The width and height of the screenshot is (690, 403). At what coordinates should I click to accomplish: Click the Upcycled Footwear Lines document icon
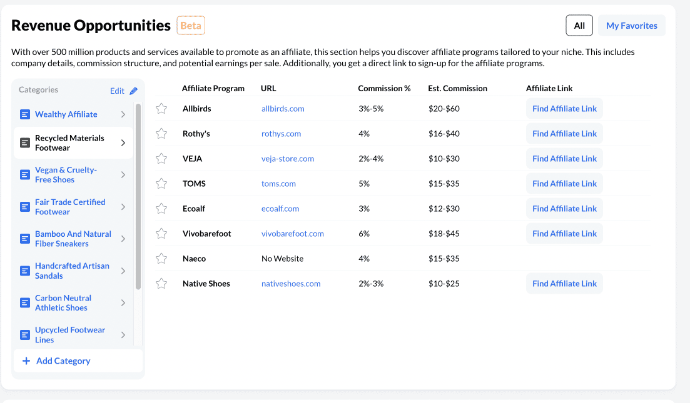(x=25, y=335)
